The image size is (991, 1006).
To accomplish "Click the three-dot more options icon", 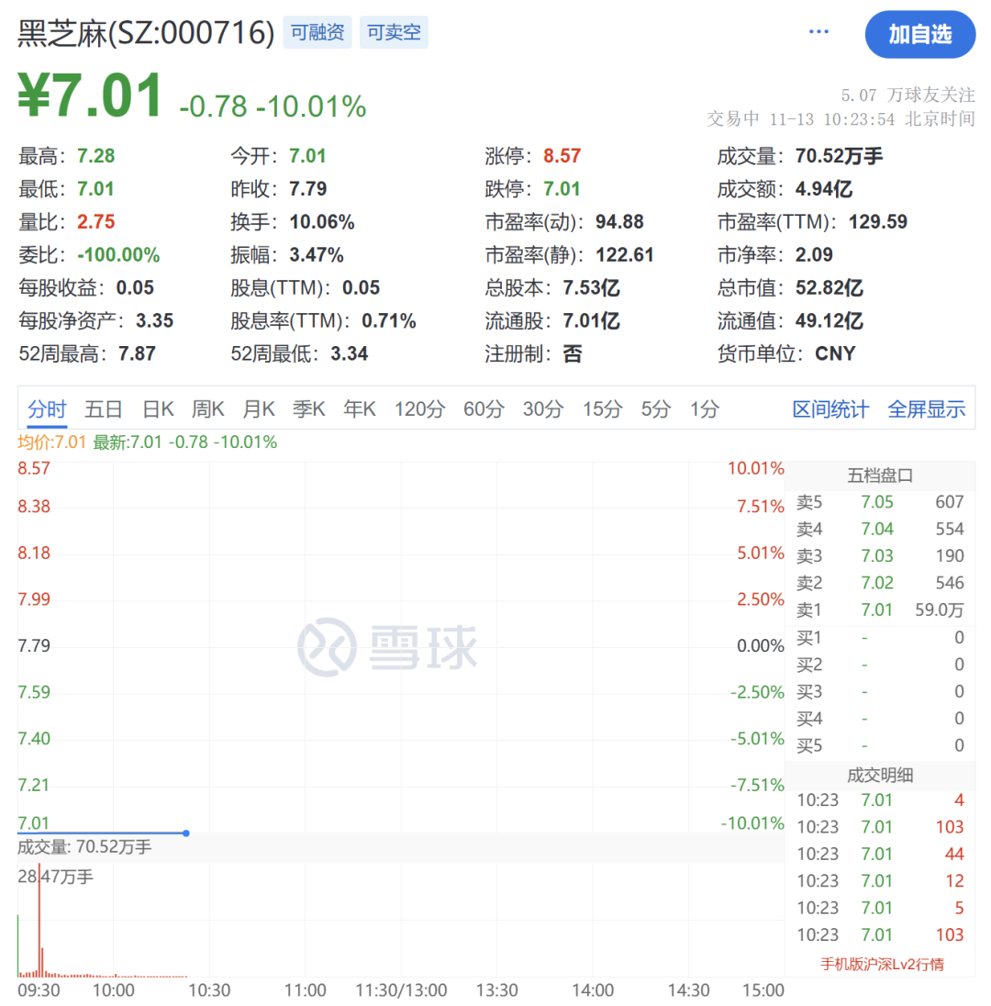I will (818, 33).
